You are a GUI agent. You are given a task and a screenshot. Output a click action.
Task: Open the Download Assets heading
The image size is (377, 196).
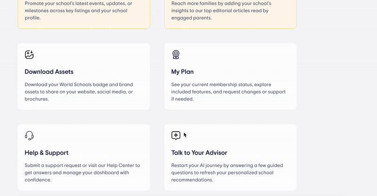coord(49,72)
